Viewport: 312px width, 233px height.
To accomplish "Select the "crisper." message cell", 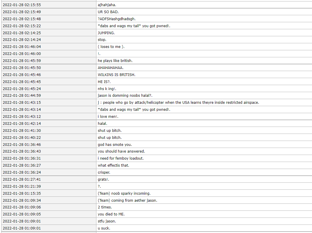I will coord(104,172).
